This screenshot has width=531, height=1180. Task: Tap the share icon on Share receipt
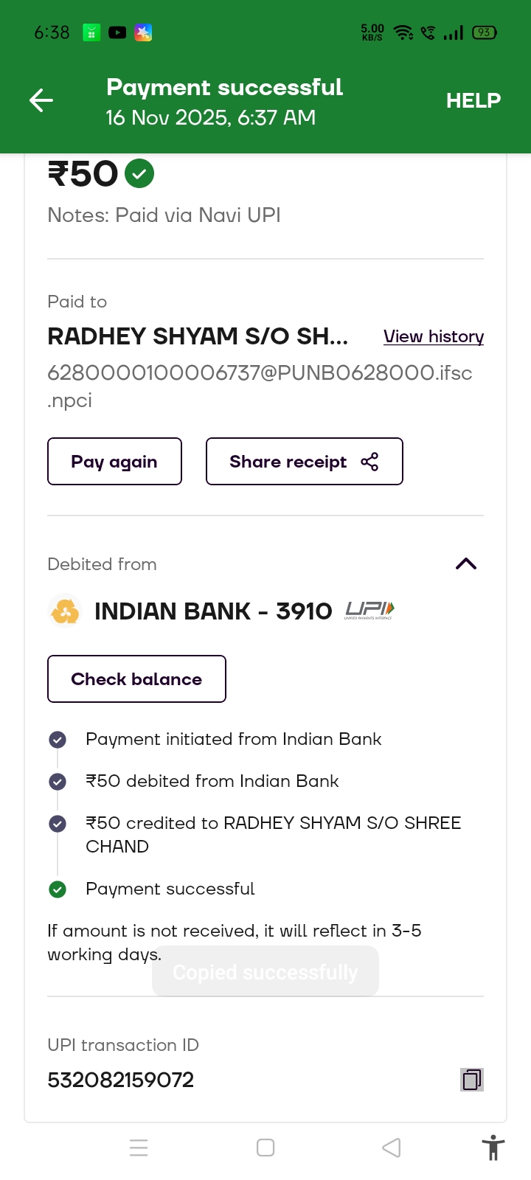(x=369, y=462)
